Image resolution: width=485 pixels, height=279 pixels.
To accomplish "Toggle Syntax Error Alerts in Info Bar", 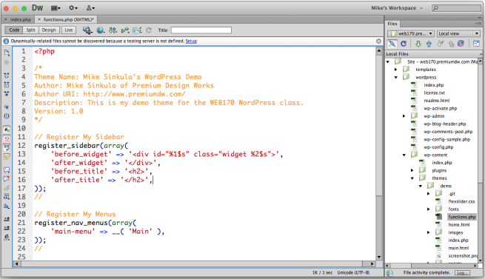I will [x=7, y=156].
